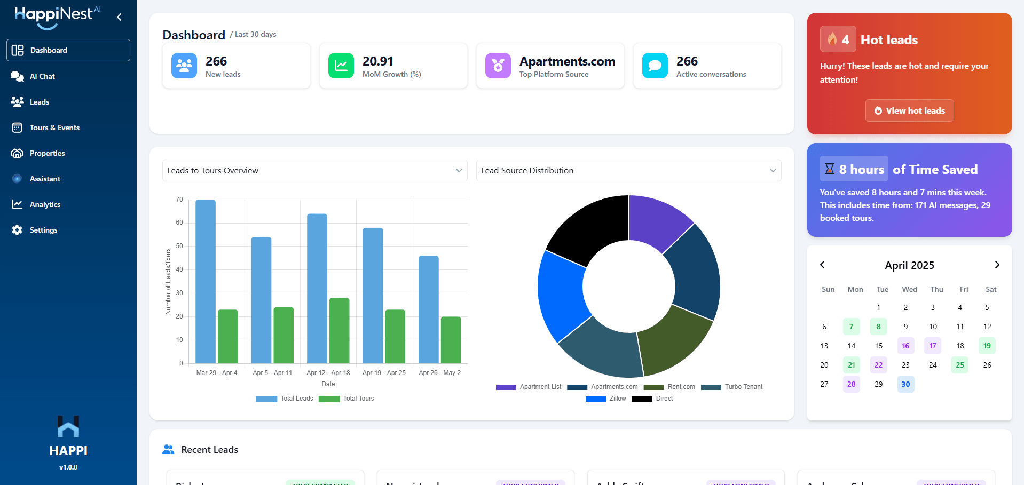Navigate to Properties via its sidebar icon
The image size is (1024, 485).
click(x=17, y=153)
